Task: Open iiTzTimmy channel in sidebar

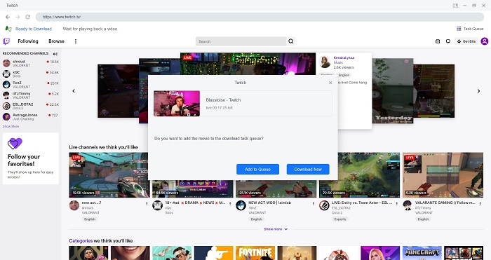Action: (31, 95)
